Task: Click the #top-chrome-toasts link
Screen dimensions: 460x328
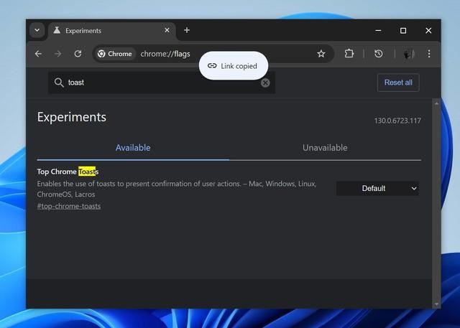Action: tap(69, 206)
